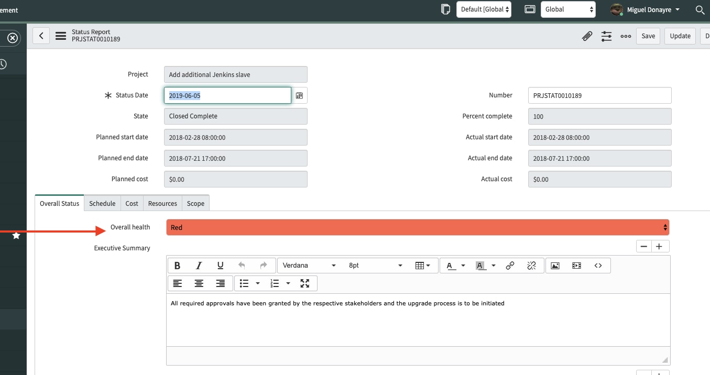The width and height of the screenshot is (710, 375).
Task: Switch to the Overall Status tab
Action: point(59,203)
